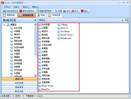Open the 论坛 forum toolbar icon
Screen dimensions: 131x99
(64, 11)
